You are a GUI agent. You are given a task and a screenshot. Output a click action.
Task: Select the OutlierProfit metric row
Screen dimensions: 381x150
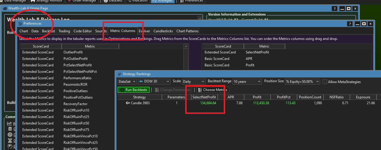[x=101, y=52]
